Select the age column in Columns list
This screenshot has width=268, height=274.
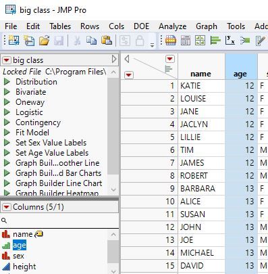point(20,245)
